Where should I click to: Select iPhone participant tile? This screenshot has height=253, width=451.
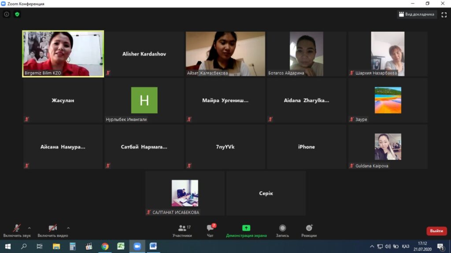pyautogui.click(x=307, y=147)
